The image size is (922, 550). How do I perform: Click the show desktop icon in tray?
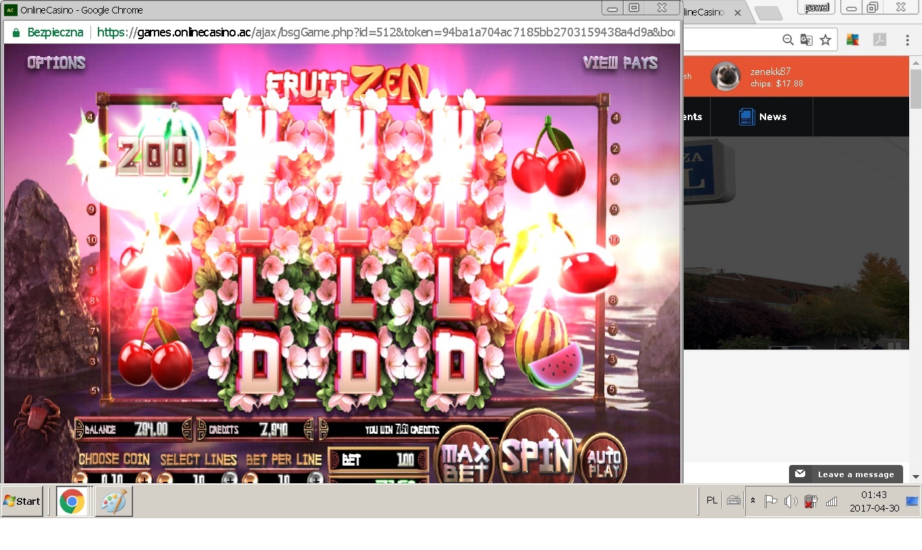tap(912, 501)
